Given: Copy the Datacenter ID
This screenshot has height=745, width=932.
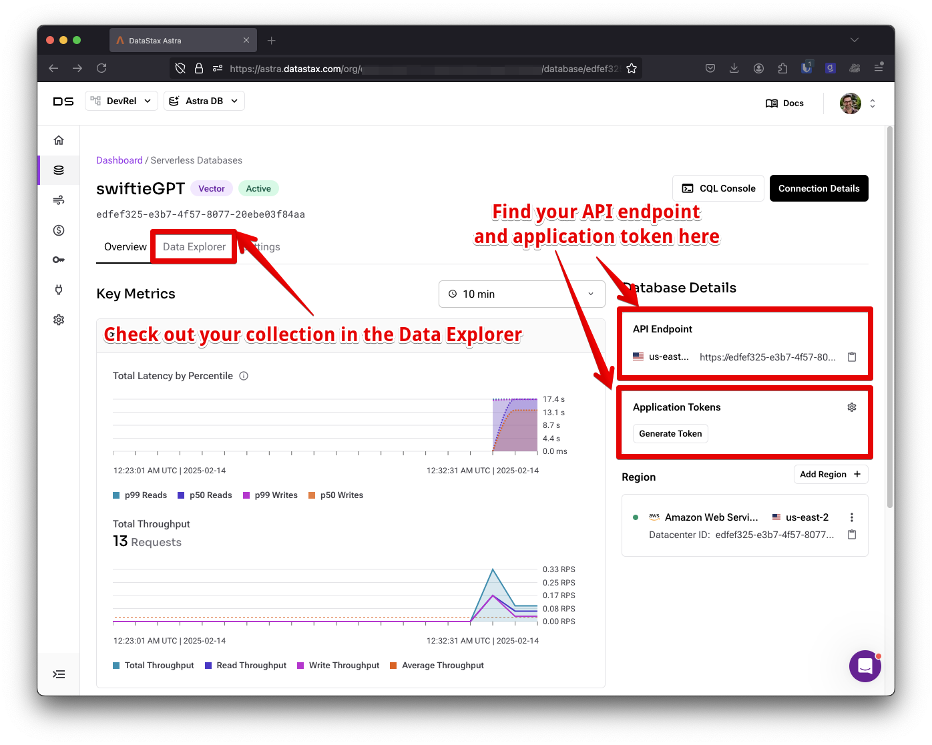Looking at the screenshot, I should (x=852, y=535).
